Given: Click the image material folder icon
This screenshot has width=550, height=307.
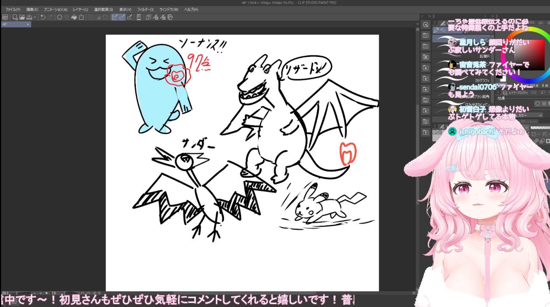Looking at the screenshot, I should [x=426, y=100].
